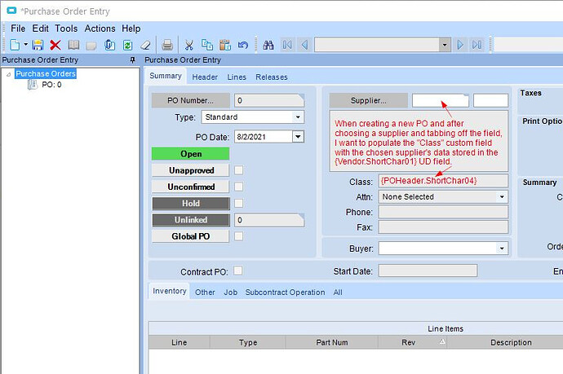Image resolution: width=563 pixels, height=374 pixels.
Task: Go to last record navigation icon
Action: click(477, 45)
